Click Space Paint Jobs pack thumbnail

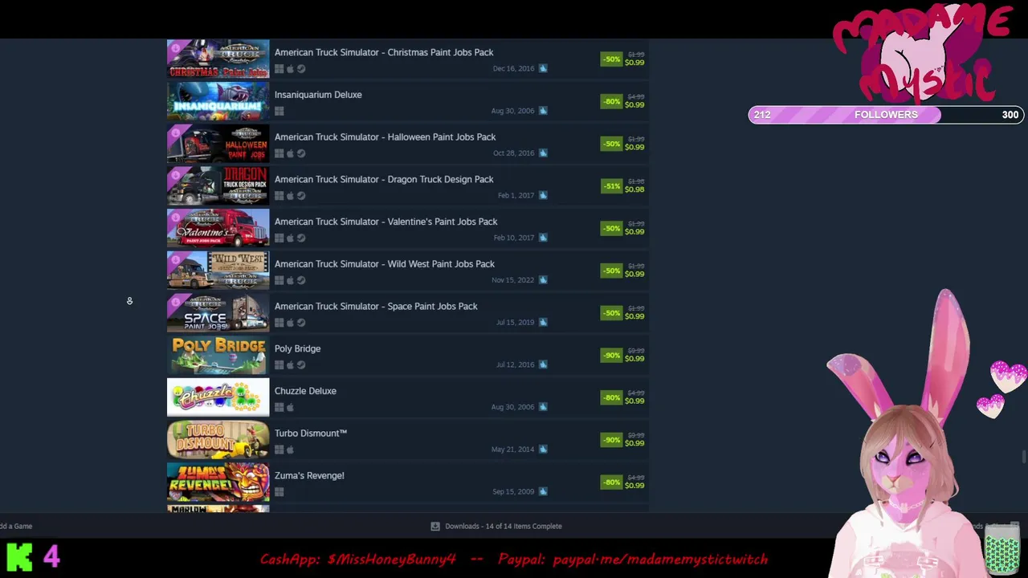click(218, 313)
